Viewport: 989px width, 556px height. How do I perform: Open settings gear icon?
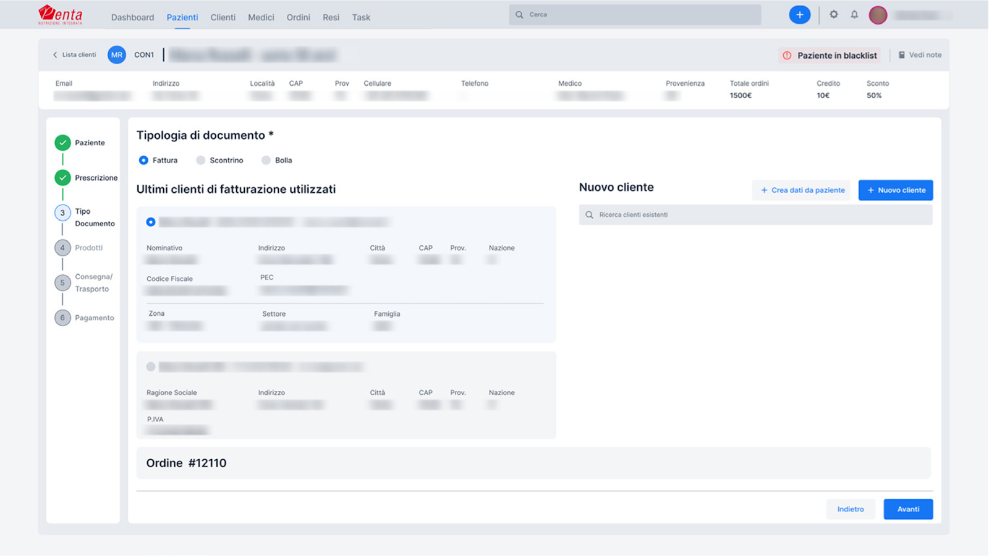(x=834, y=14)
